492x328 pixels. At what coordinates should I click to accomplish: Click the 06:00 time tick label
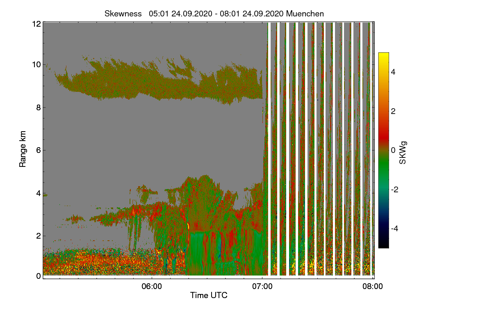click(152, 287)
